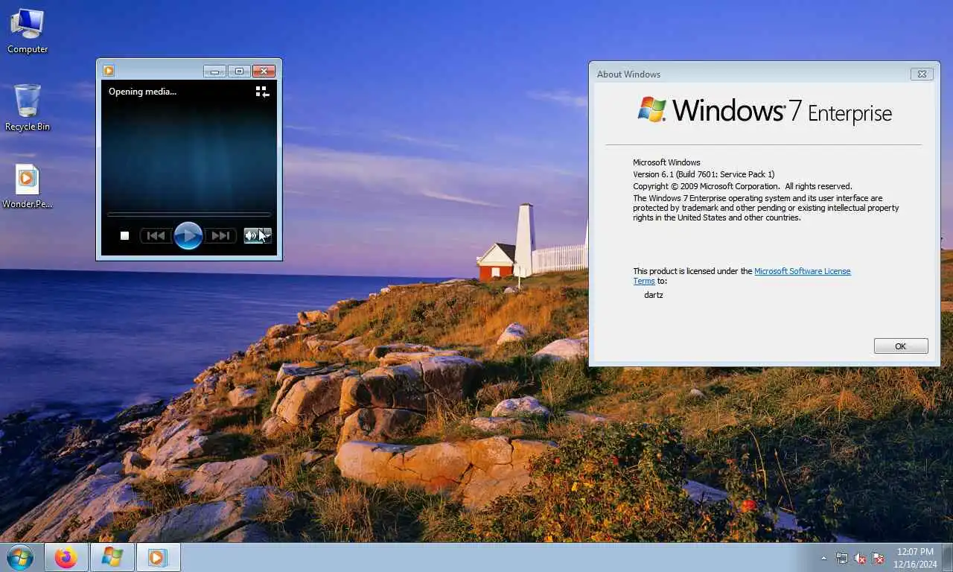Open Firefox from the taskbar
Viewport: 953px width, 572px height.
point(66,558)
